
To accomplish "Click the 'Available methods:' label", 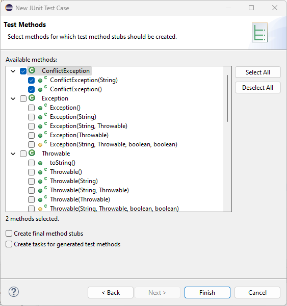I will (x=31, y=60).
